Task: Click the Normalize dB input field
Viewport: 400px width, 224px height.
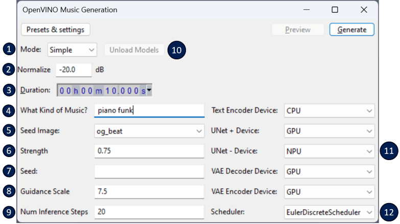Action: pyautogui.click(x=73, y=70)
